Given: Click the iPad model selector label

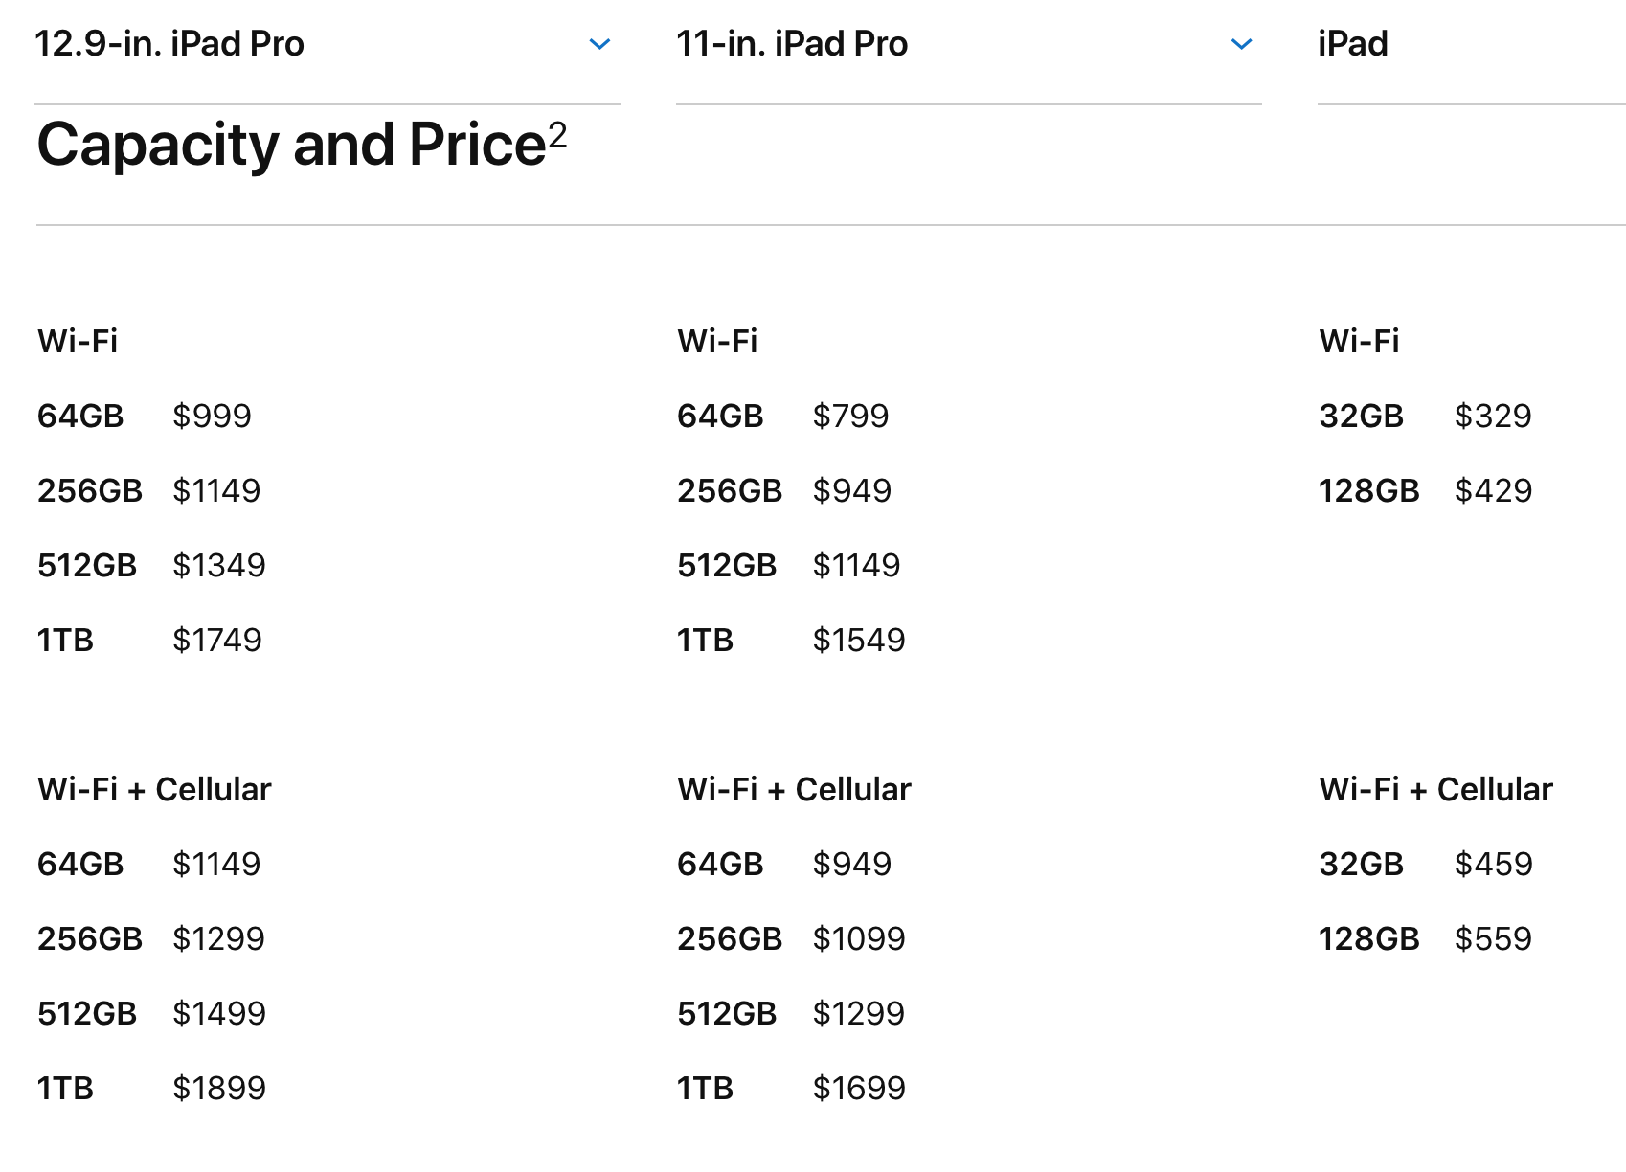Looking at the screenshot, I should point(1352,44).
